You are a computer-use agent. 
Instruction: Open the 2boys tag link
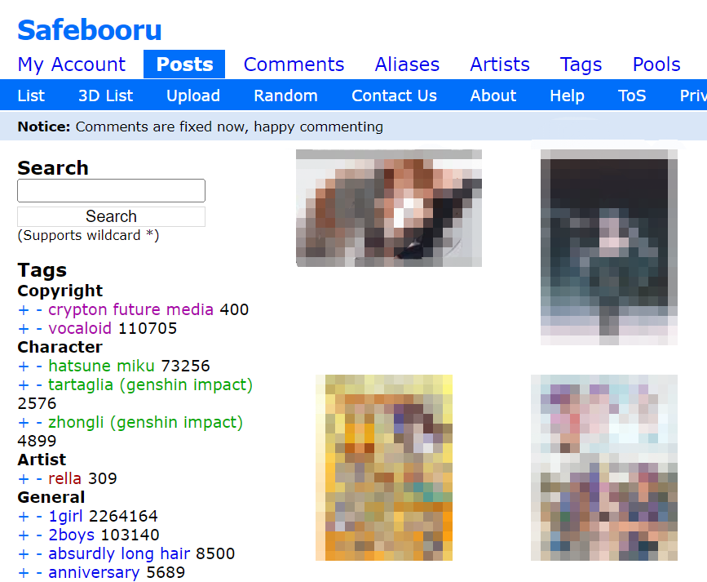pos(71,535)
